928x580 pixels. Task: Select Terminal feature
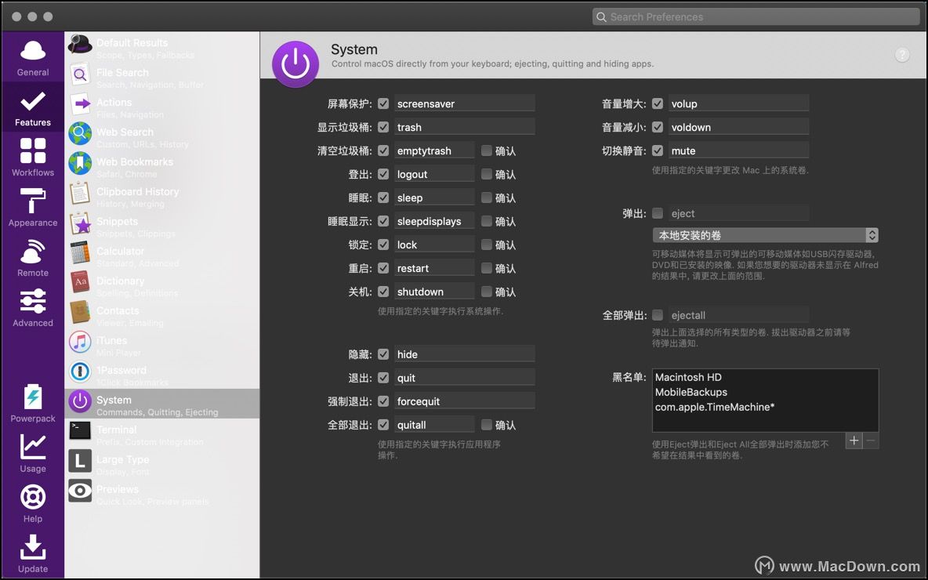tap(161, 434)
